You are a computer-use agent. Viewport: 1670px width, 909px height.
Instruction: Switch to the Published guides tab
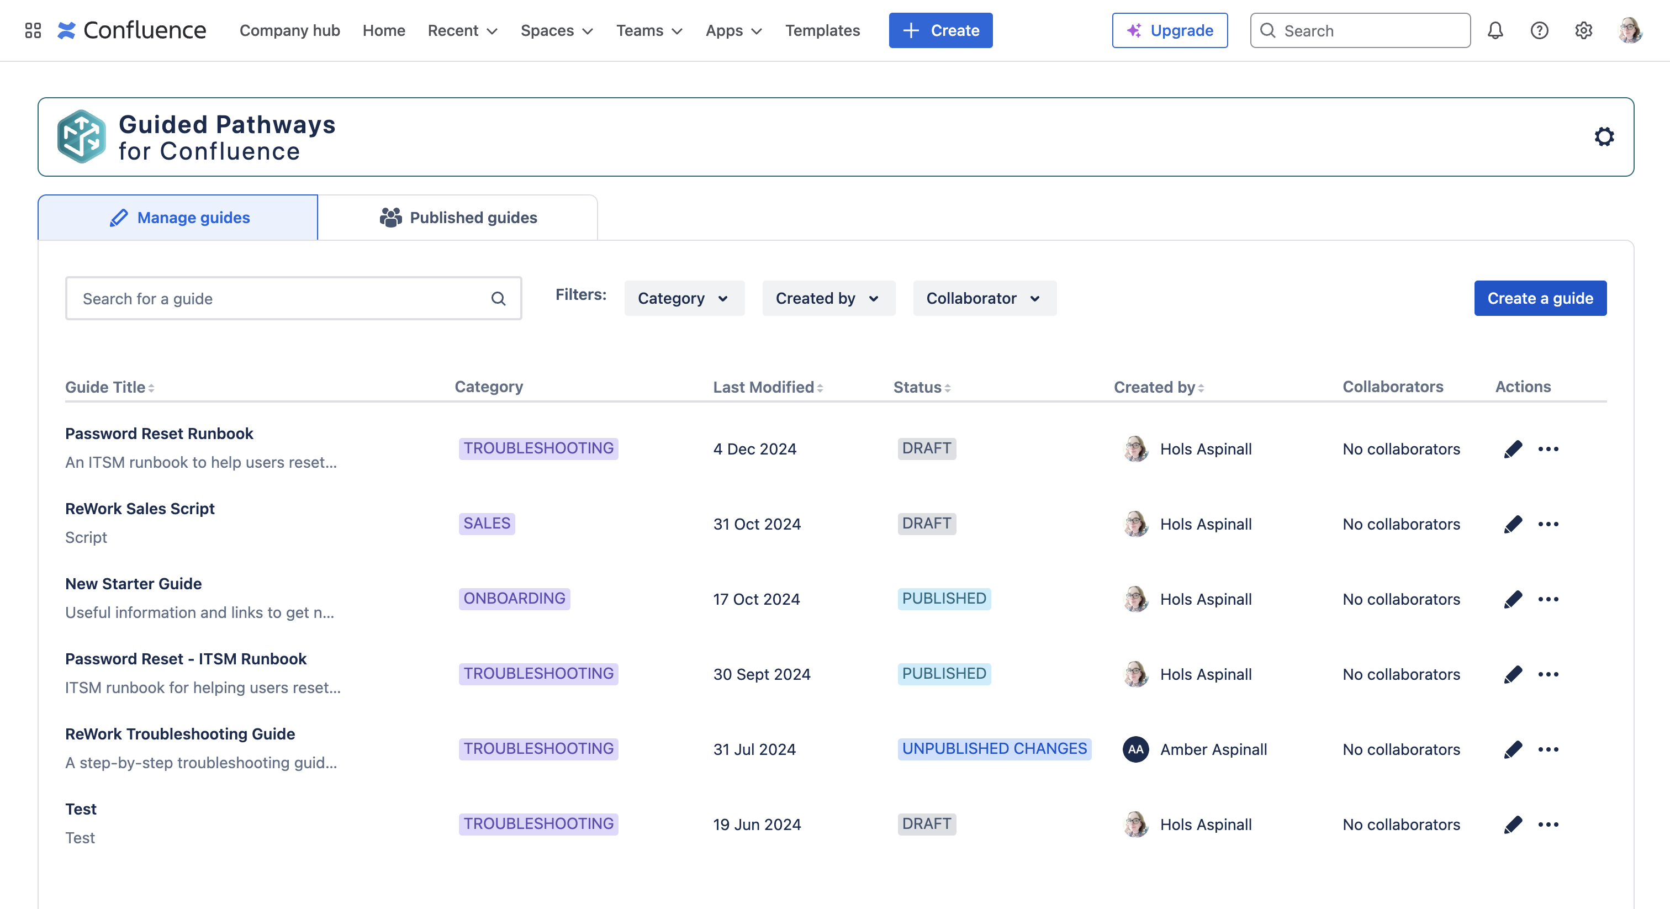coord(458,217)
